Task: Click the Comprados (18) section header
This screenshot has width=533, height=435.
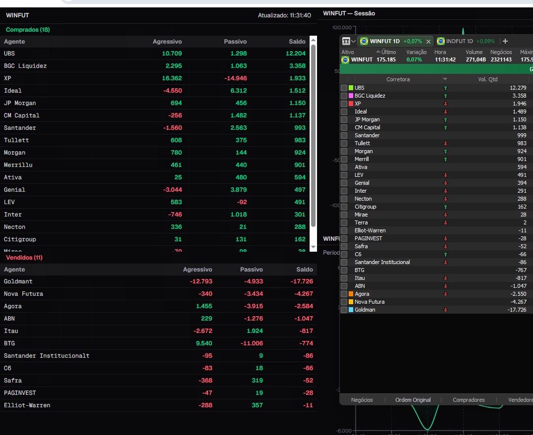Action: pos(28,30)
